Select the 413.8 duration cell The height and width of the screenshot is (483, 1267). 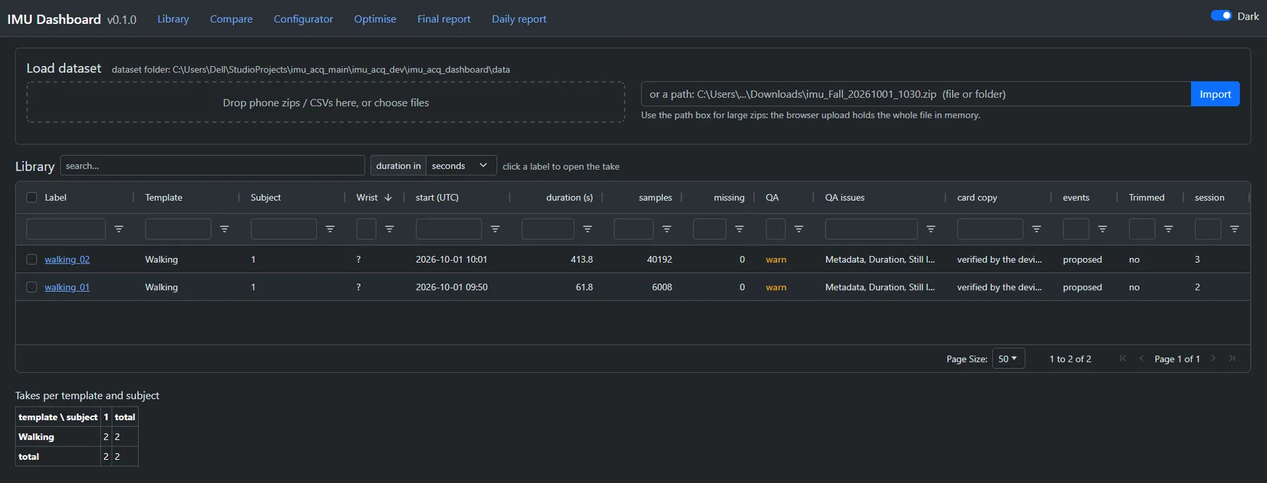point(581,259)
